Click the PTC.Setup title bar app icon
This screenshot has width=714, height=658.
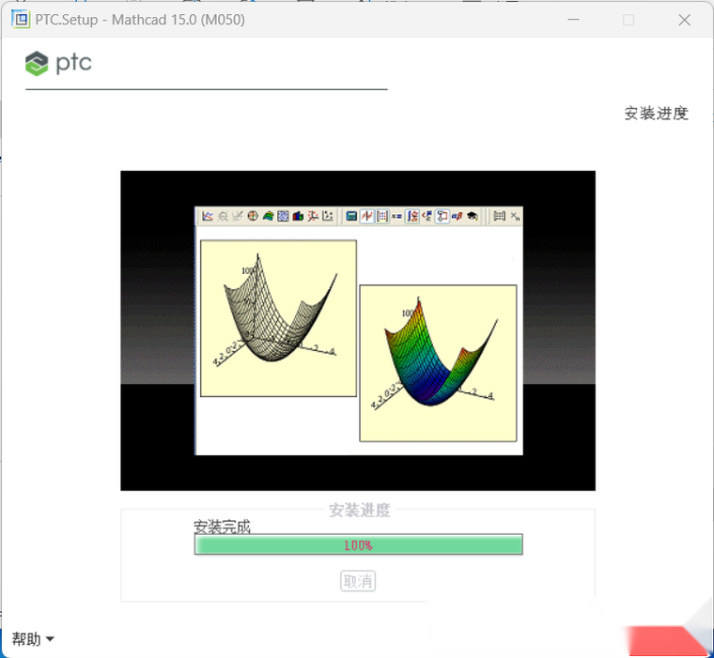(x=20, y=19)
